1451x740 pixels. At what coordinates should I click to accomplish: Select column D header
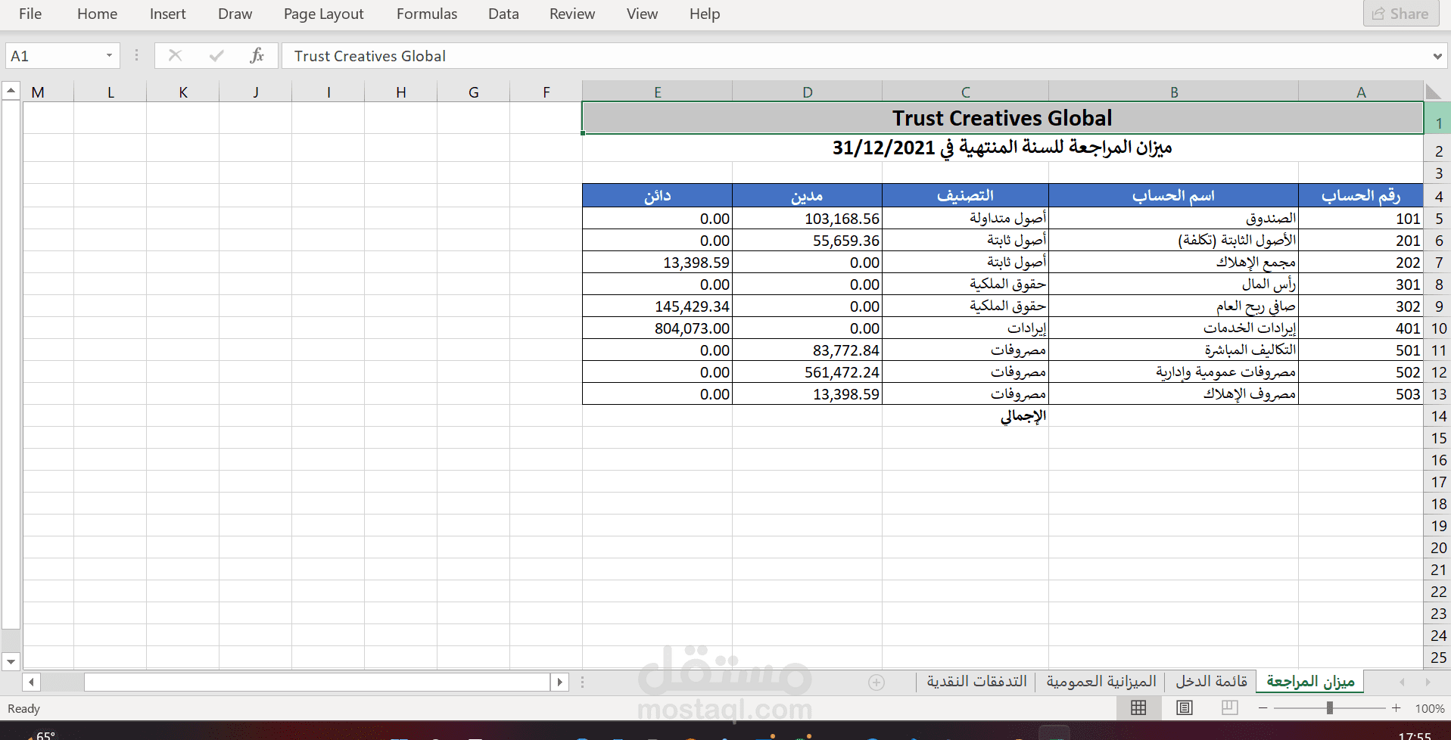tap(808, 92)
